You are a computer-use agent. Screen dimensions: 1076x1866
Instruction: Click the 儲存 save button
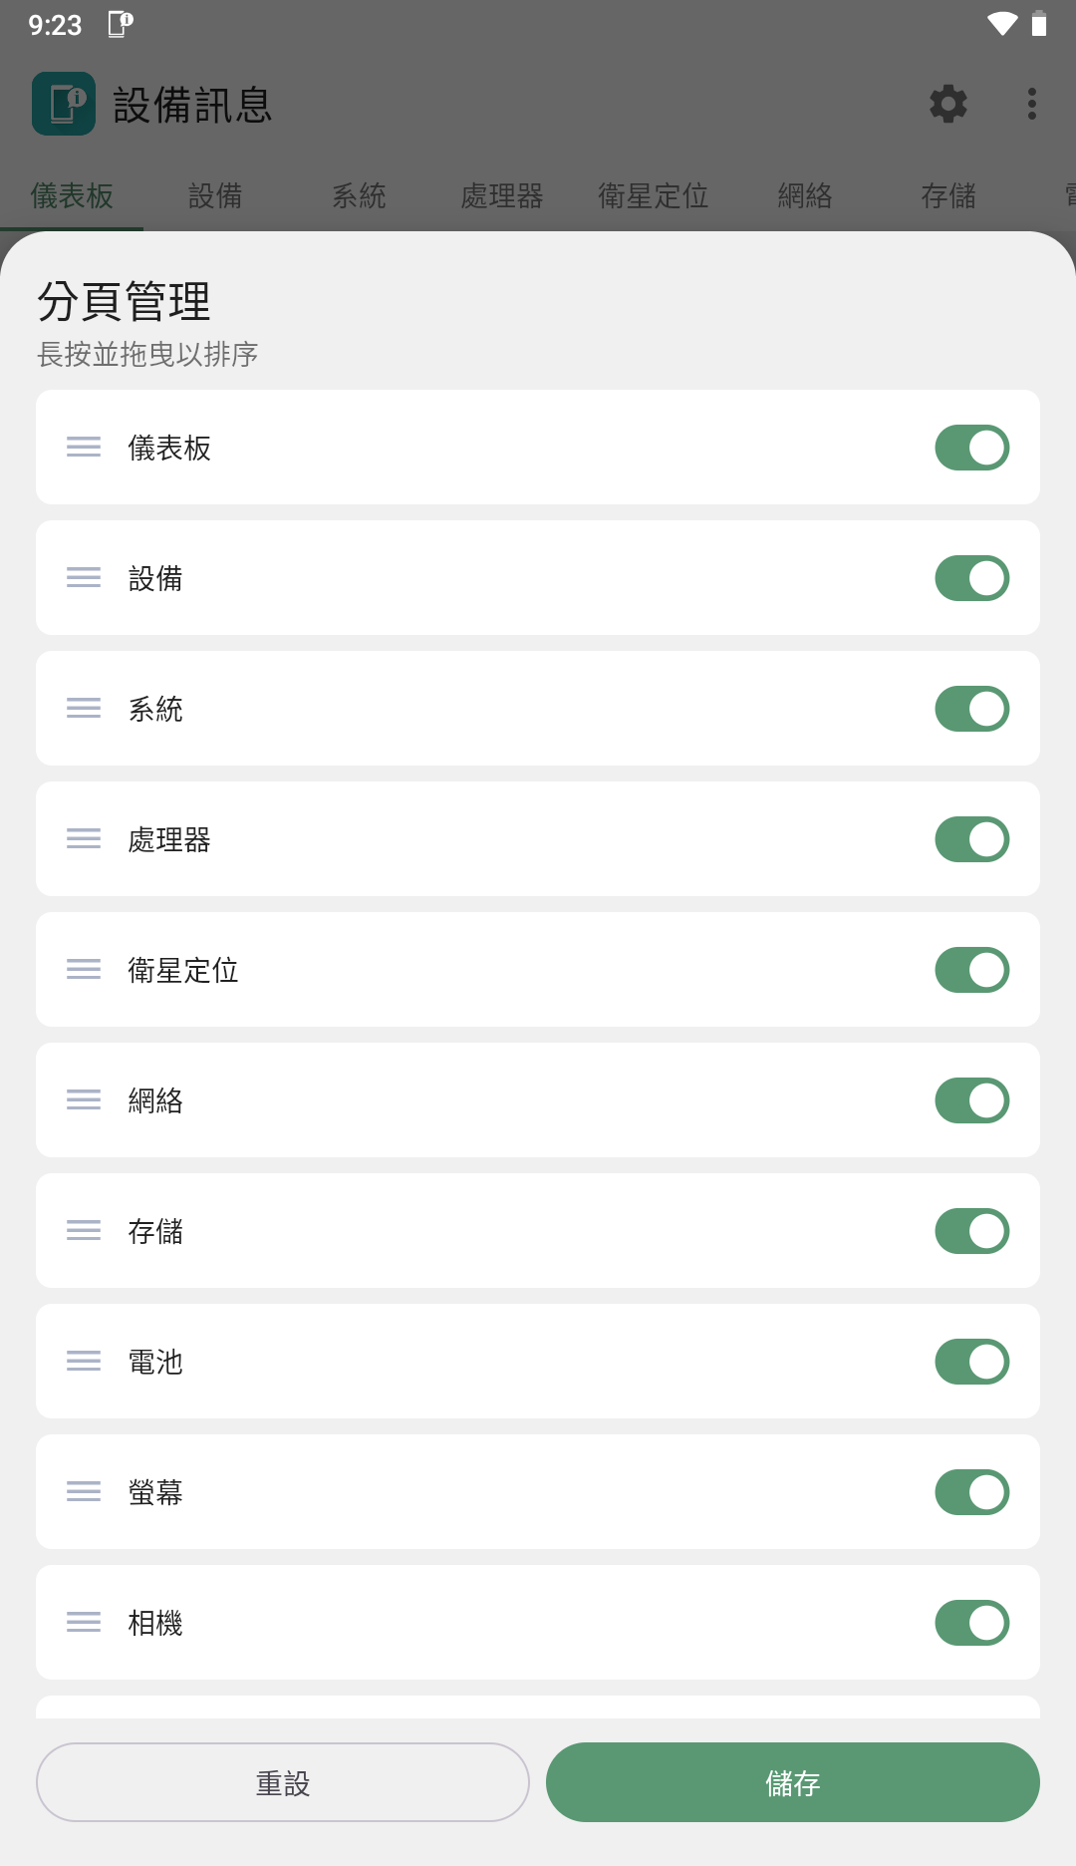click(x=792, y=1782)
